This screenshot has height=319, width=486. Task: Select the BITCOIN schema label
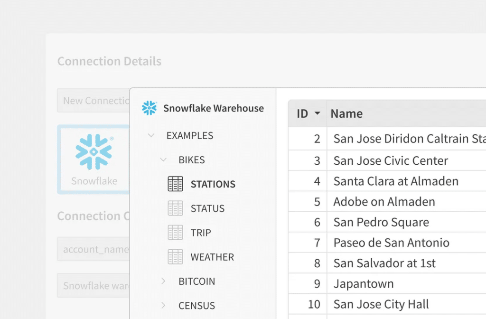pyautogui.click(x=197, y=281)
